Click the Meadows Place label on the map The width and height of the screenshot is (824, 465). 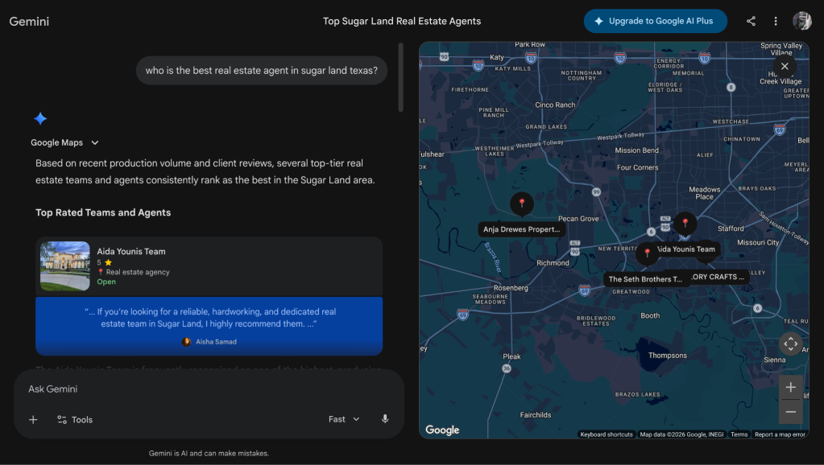(x=704, y=193)
